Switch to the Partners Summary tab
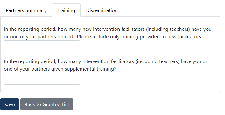The width and height of the screenshot is (225, 115). click(x=26, y=10)
